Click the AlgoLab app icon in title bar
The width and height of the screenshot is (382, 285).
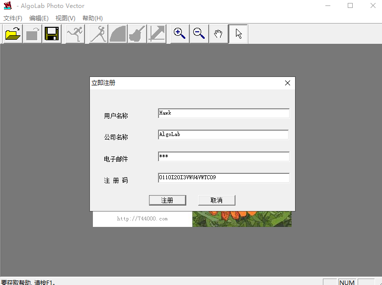pos(7,5)
